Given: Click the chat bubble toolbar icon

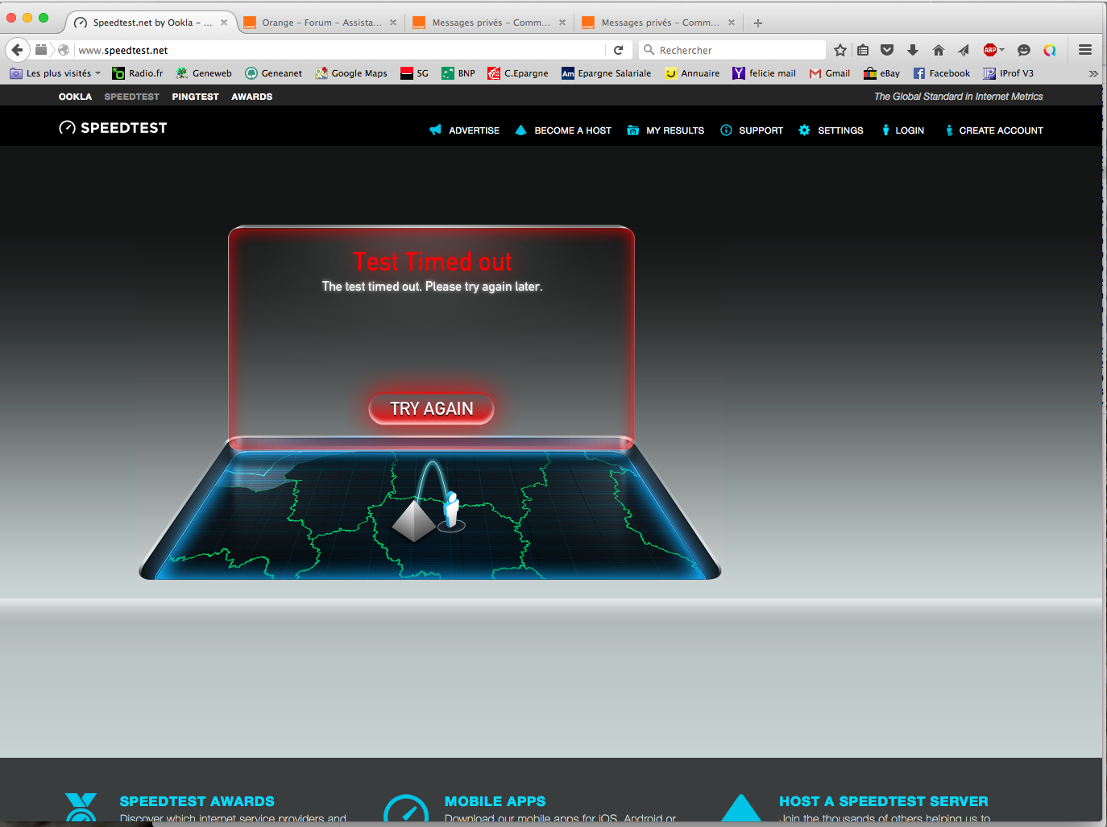Looking at the screenshot, I should 1024,50.
